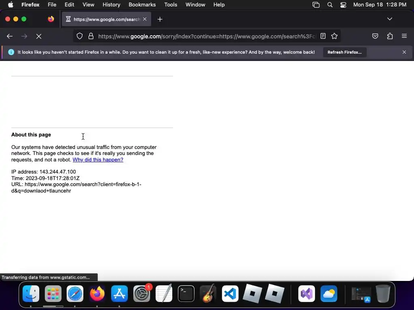Open Trash from the Dock

[x=383, y=294]
